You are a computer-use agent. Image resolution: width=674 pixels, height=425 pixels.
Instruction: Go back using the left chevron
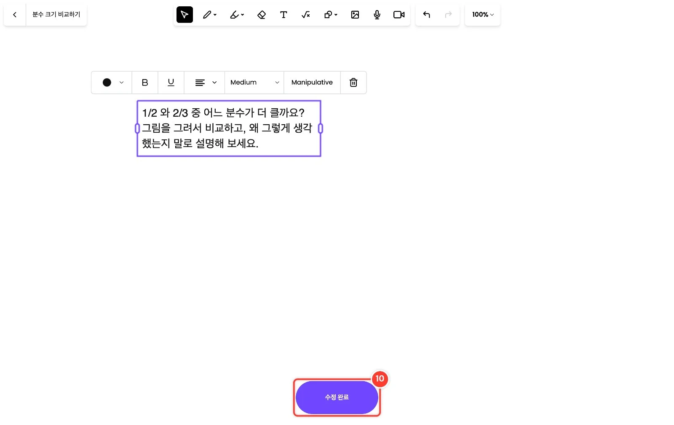[15, 15]
